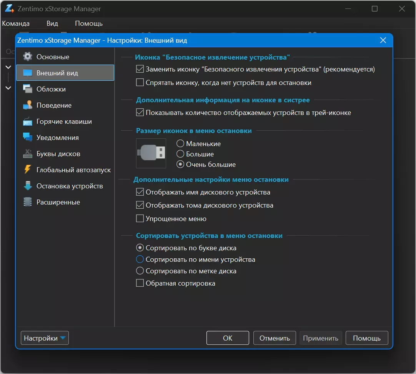This screenshot has height=374, width=416.
Task: Toggle the second chevron in background window
Action: click(x=8, y=88)
